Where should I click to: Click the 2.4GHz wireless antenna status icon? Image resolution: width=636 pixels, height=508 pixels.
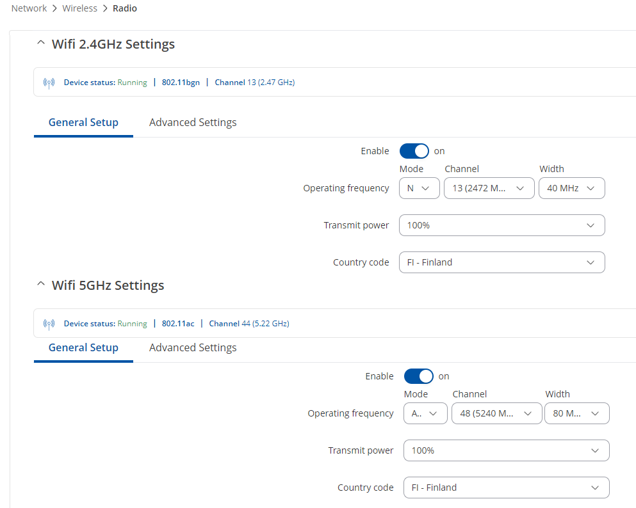49,83
